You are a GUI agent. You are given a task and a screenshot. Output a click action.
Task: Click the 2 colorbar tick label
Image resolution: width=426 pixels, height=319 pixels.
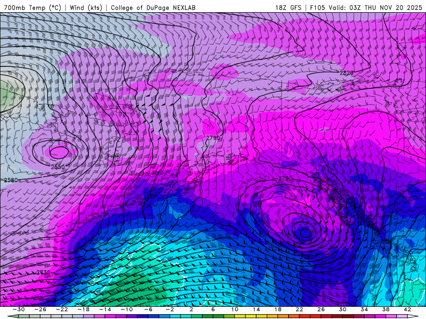[191, 309]
